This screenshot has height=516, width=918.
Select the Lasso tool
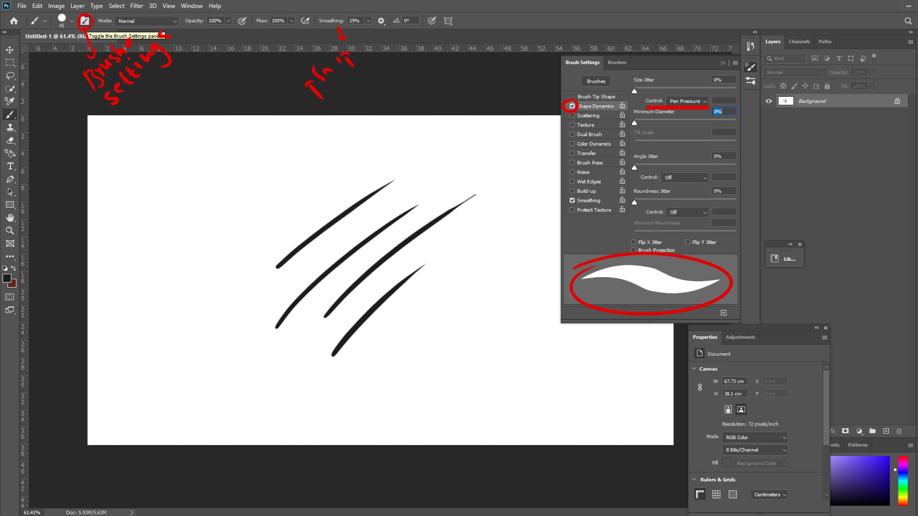10,75
